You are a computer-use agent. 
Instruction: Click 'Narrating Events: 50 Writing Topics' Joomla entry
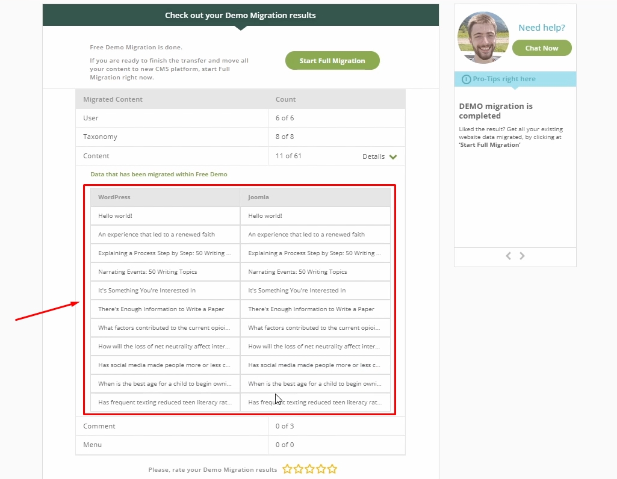click(297, 272)
